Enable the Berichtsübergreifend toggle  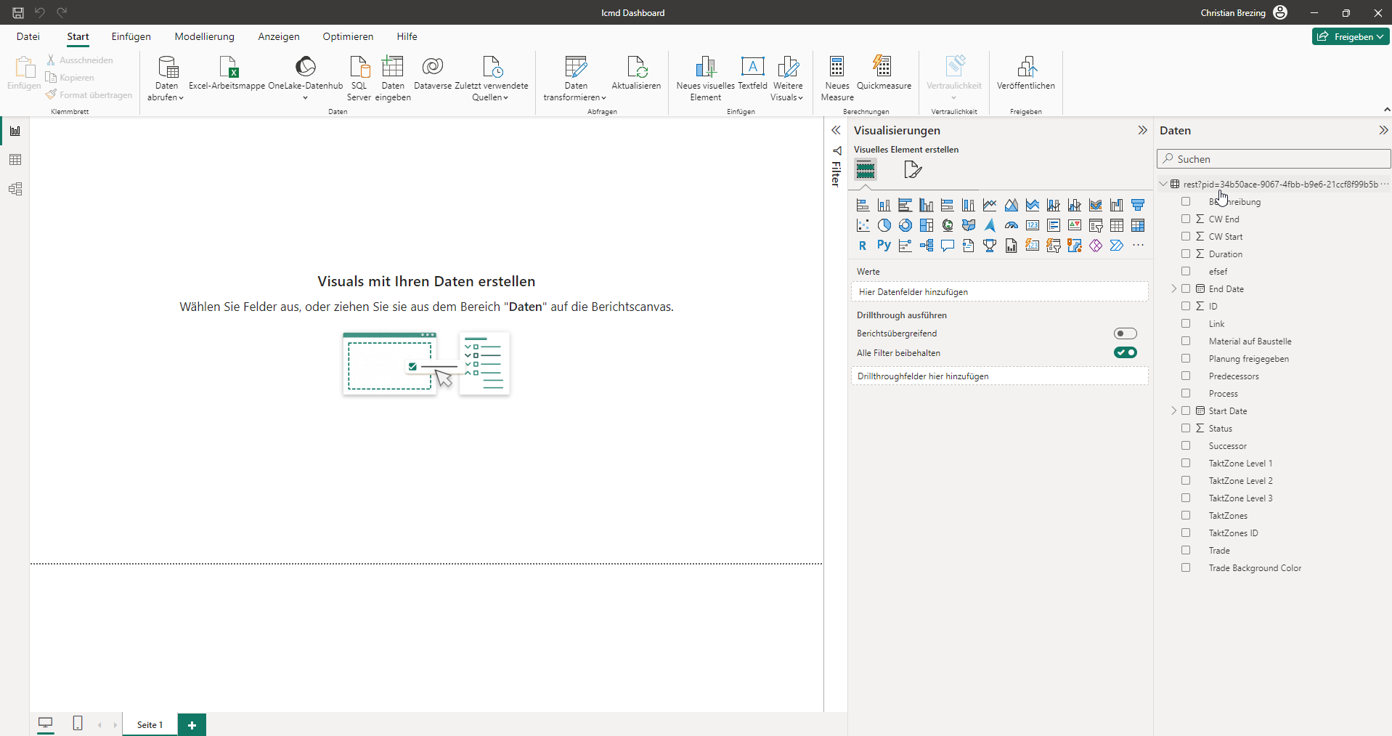(x=1125, y=333)
